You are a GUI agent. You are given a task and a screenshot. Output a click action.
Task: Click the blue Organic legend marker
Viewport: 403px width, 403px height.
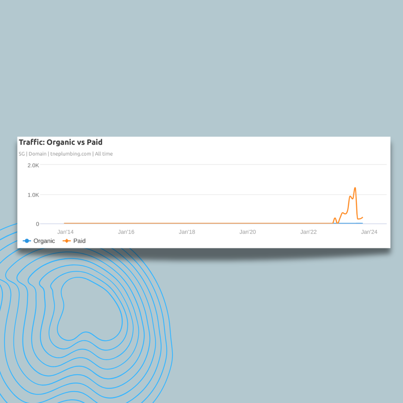26,241
